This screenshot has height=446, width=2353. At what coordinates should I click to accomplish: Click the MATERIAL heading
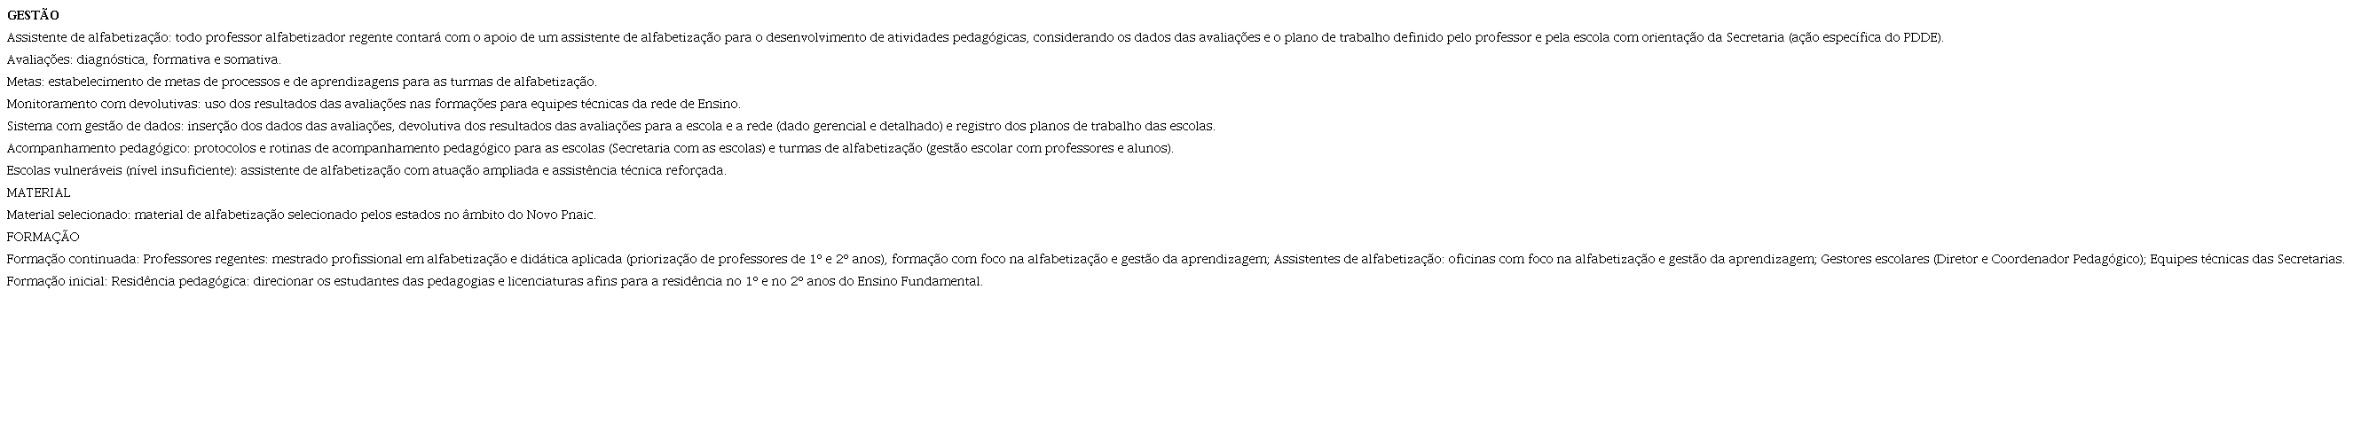pyautogui.click(x=38, y=192)
